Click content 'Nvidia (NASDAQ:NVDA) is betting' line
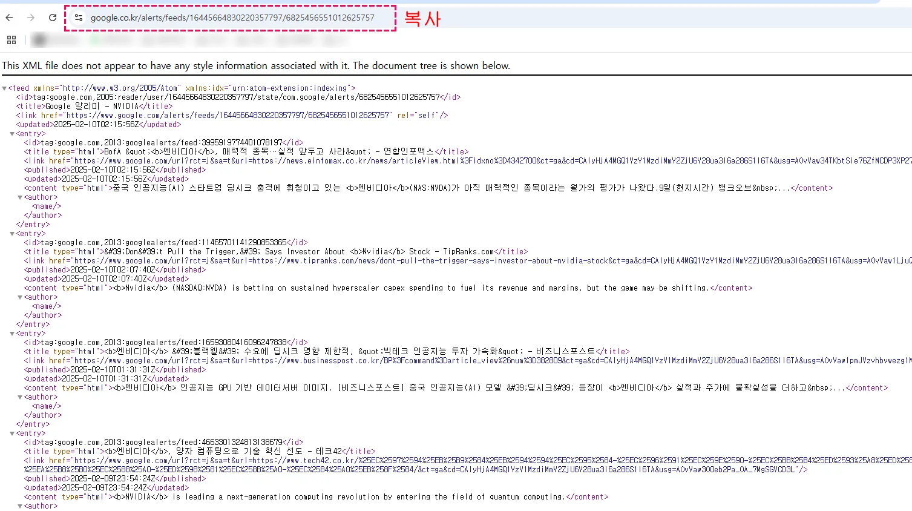The width and height of the screenshot is (912, 511). click(389, 288)
